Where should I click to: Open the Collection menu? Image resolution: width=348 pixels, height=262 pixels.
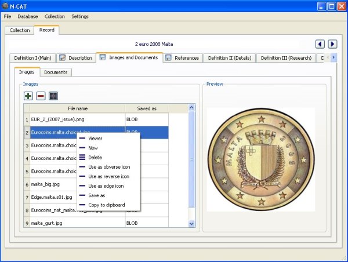point(55,16)
